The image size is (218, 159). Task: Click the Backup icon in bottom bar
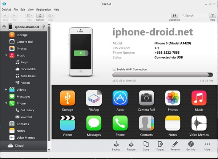pos(116,144)
